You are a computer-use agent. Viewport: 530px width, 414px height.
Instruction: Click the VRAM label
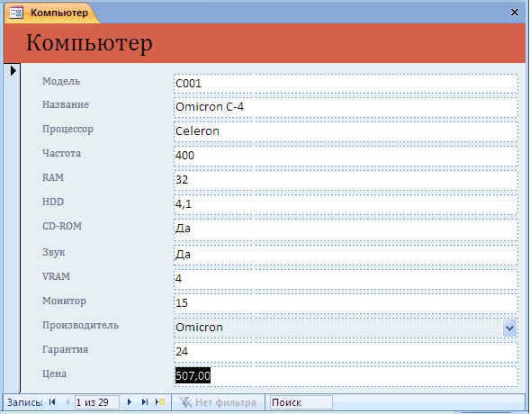(56, 277)
